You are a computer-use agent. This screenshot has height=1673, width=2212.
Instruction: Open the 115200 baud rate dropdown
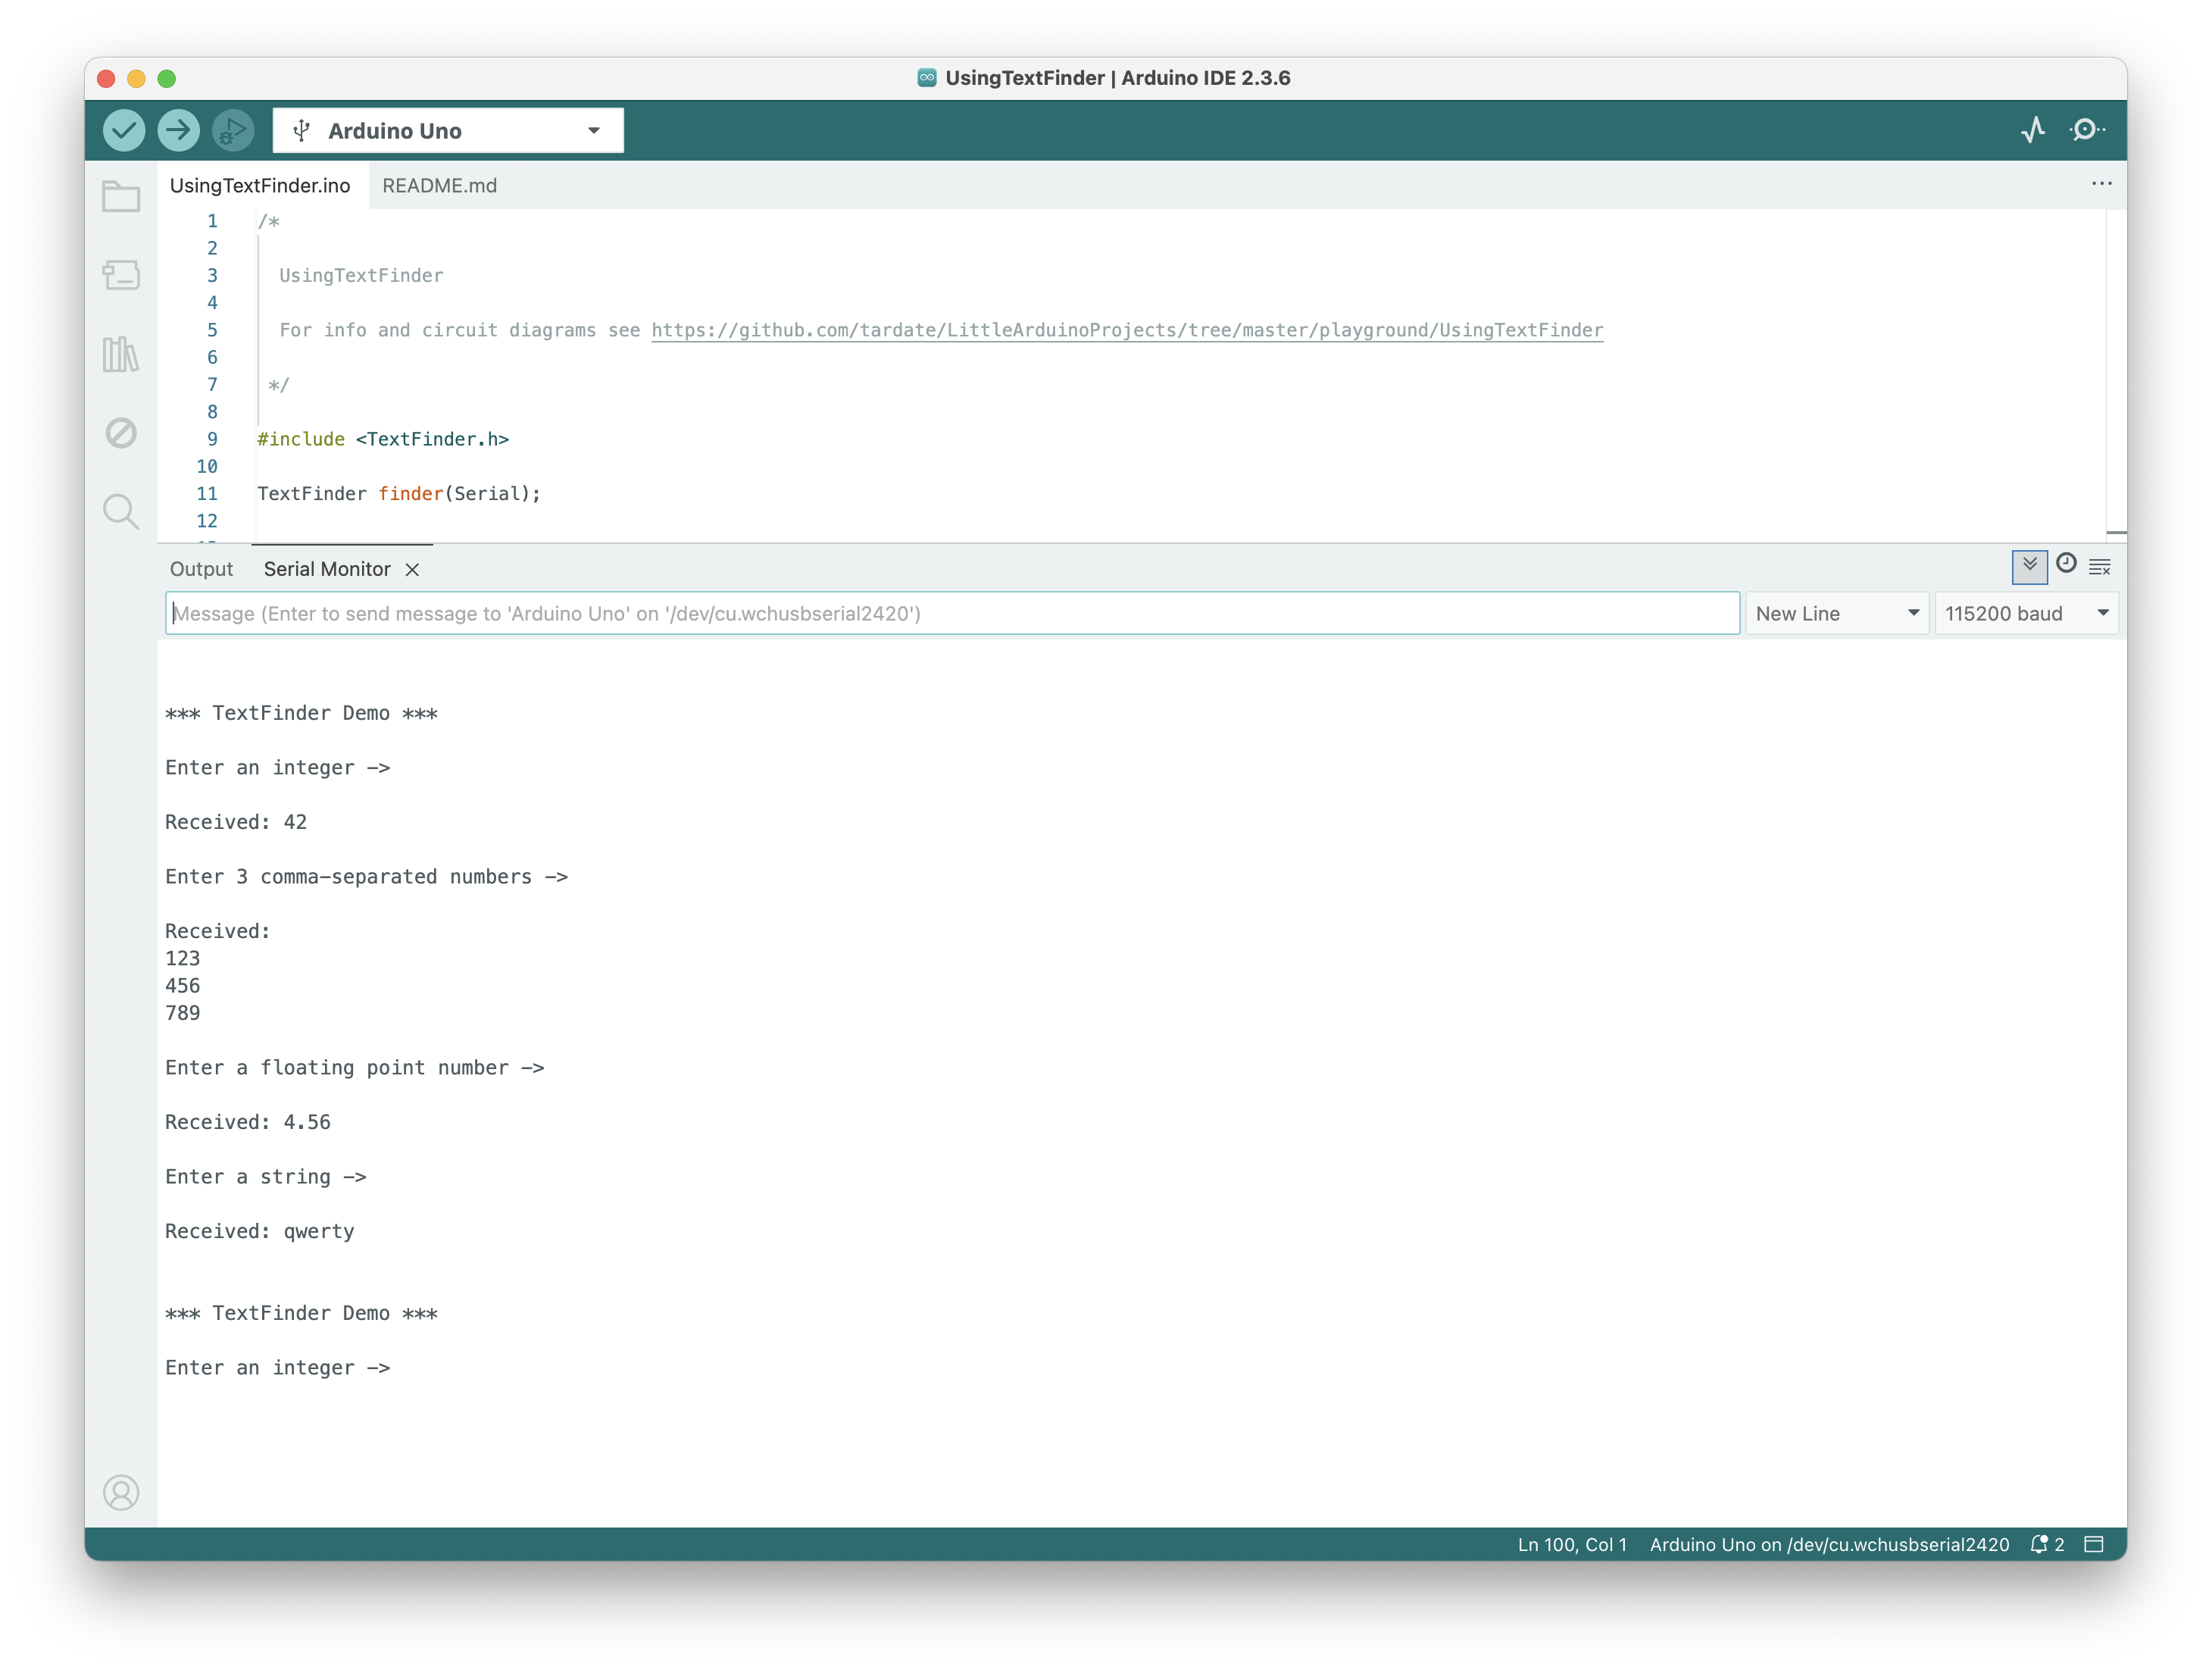[x=2026, y=613]
